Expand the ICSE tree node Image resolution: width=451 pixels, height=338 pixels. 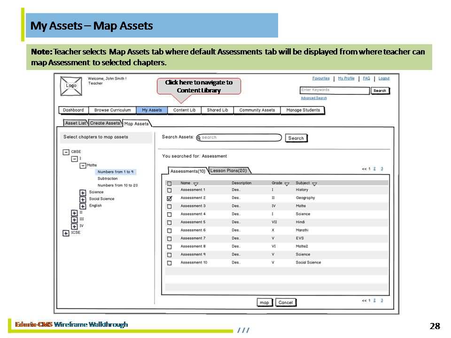(66, 233)
